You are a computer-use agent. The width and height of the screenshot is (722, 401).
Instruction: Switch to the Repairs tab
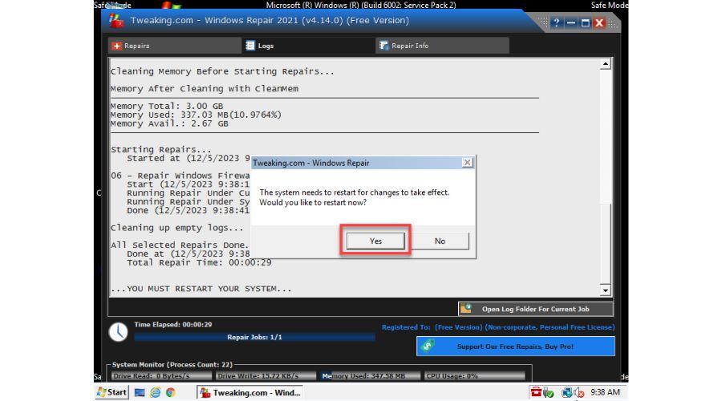click(x=175, y=46)
